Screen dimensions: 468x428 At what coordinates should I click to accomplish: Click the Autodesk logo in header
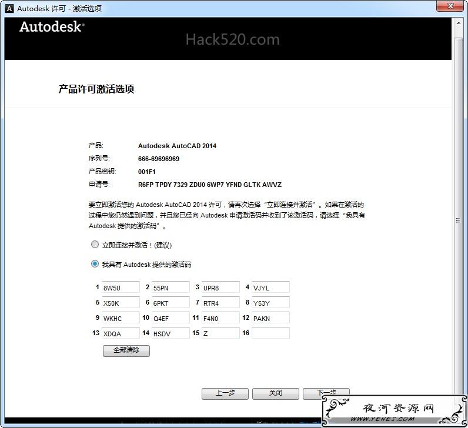52,26
